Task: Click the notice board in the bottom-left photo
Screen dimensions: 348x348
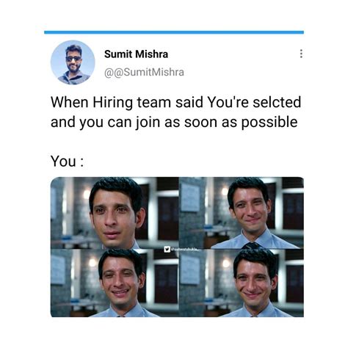Action: tap(58, 269)
